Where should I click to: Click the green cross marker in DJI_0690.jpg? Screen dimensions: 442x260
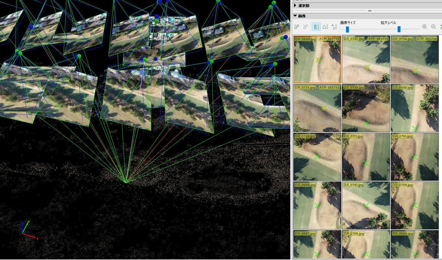[415, 128]
